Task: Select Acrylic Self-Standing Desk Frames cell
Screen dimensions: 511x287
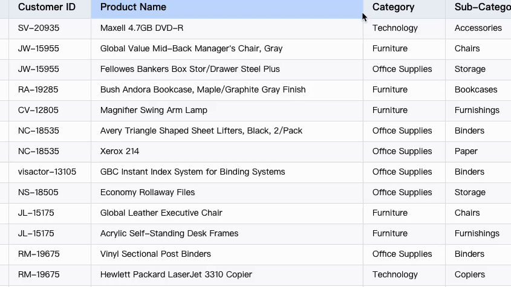Action: point(169,234)
